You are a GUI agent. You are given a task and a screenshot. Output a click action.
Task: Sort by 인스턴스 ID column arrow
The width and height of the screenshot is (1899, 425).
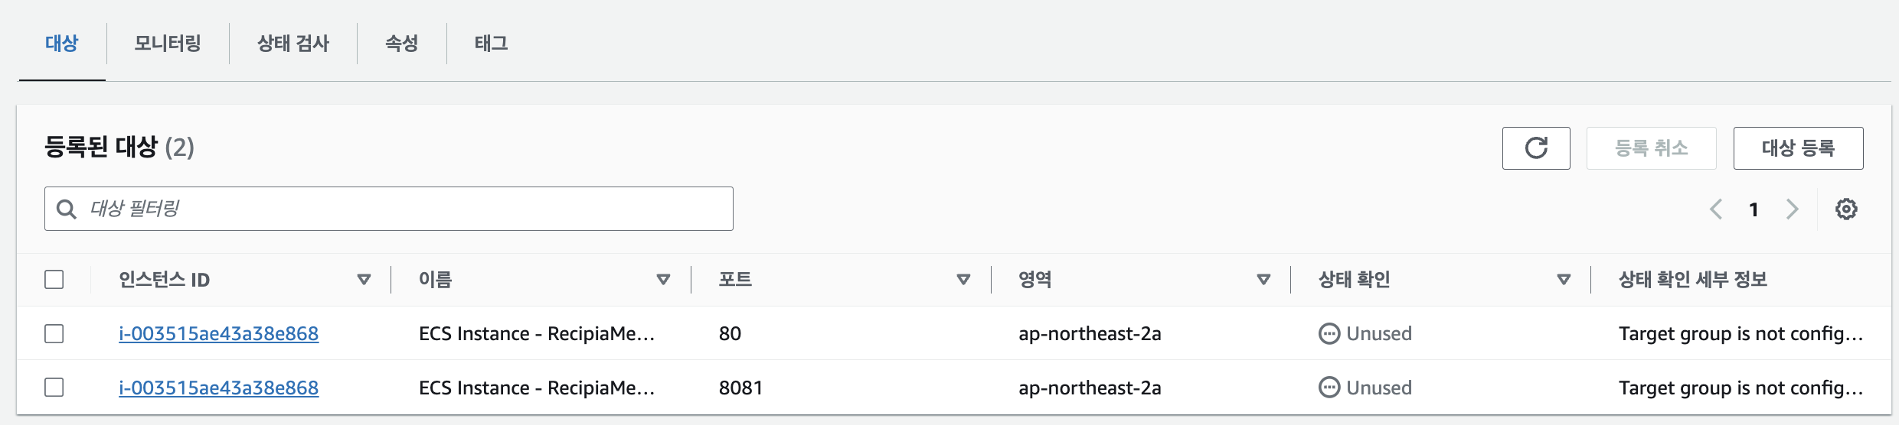364,280
